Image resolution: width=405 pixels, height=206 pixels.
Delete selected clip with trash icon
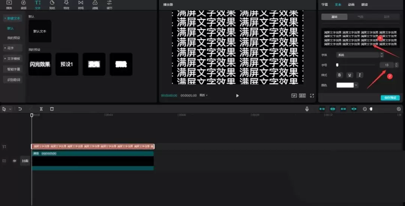pyautogui.click(x=52, y=109)
